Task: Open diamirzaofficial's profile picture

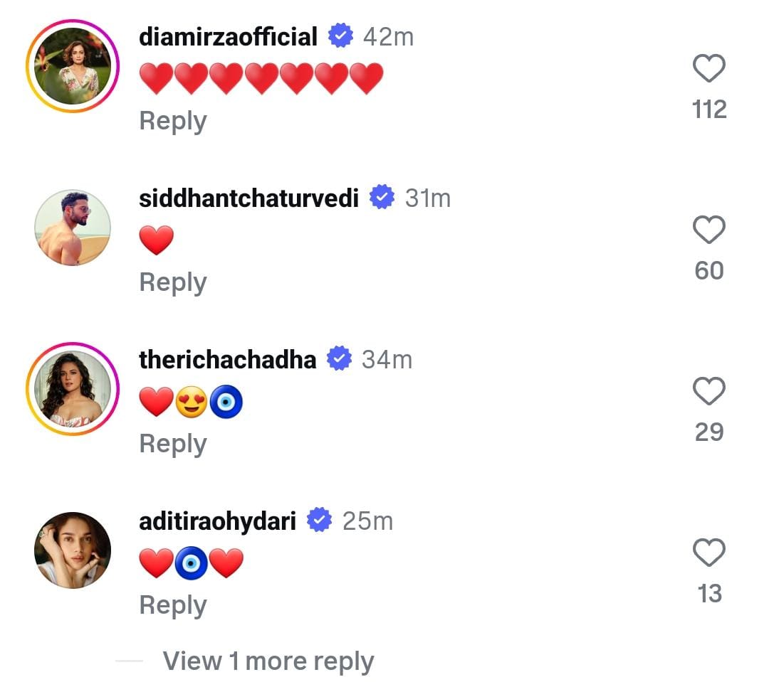Action: [x=73, y=66]
